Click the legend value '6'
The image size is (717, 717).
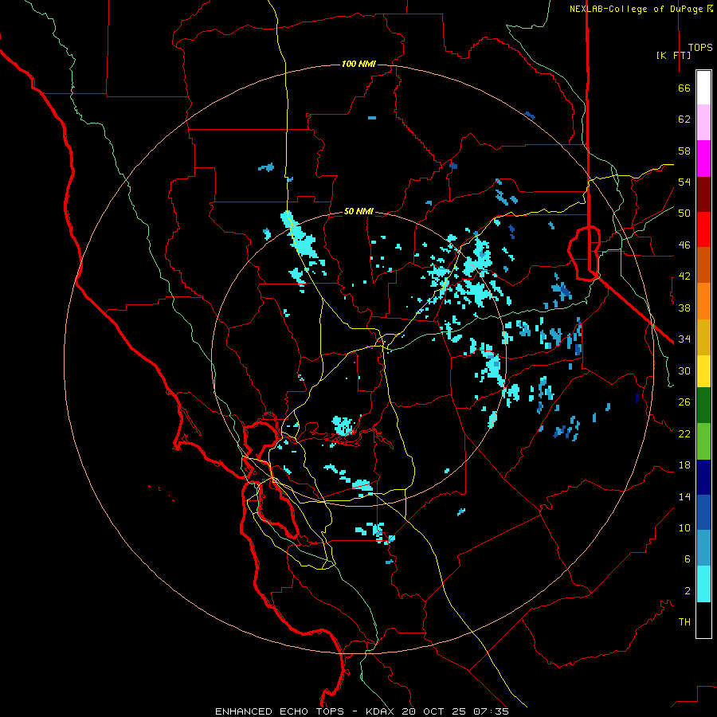[688, 558]
